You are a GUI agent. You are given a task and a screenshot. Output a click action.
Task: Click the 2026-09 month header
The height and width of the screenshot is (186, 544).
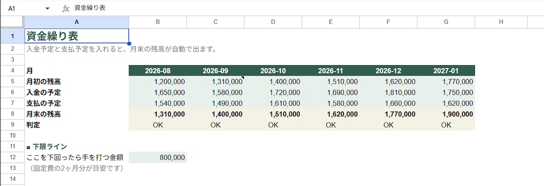215,70
